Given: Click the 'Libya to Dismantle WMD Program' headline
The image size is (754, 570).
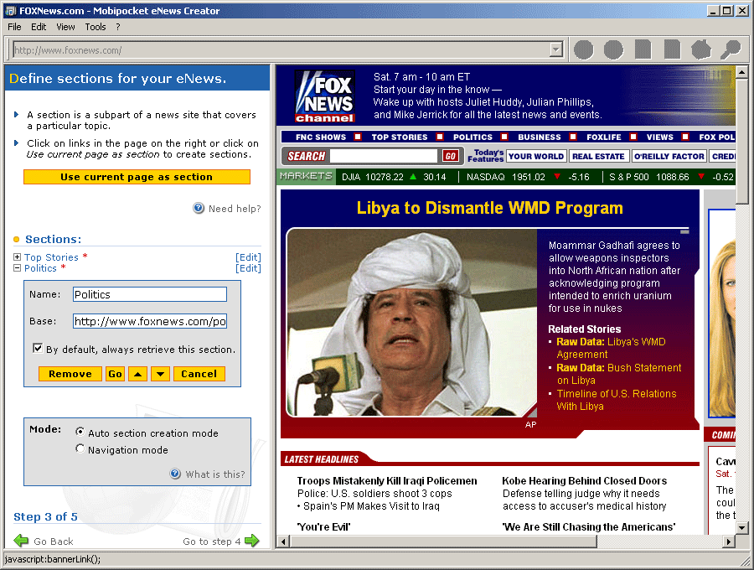Looking at the screenshot, I should (x=489, y=208).
